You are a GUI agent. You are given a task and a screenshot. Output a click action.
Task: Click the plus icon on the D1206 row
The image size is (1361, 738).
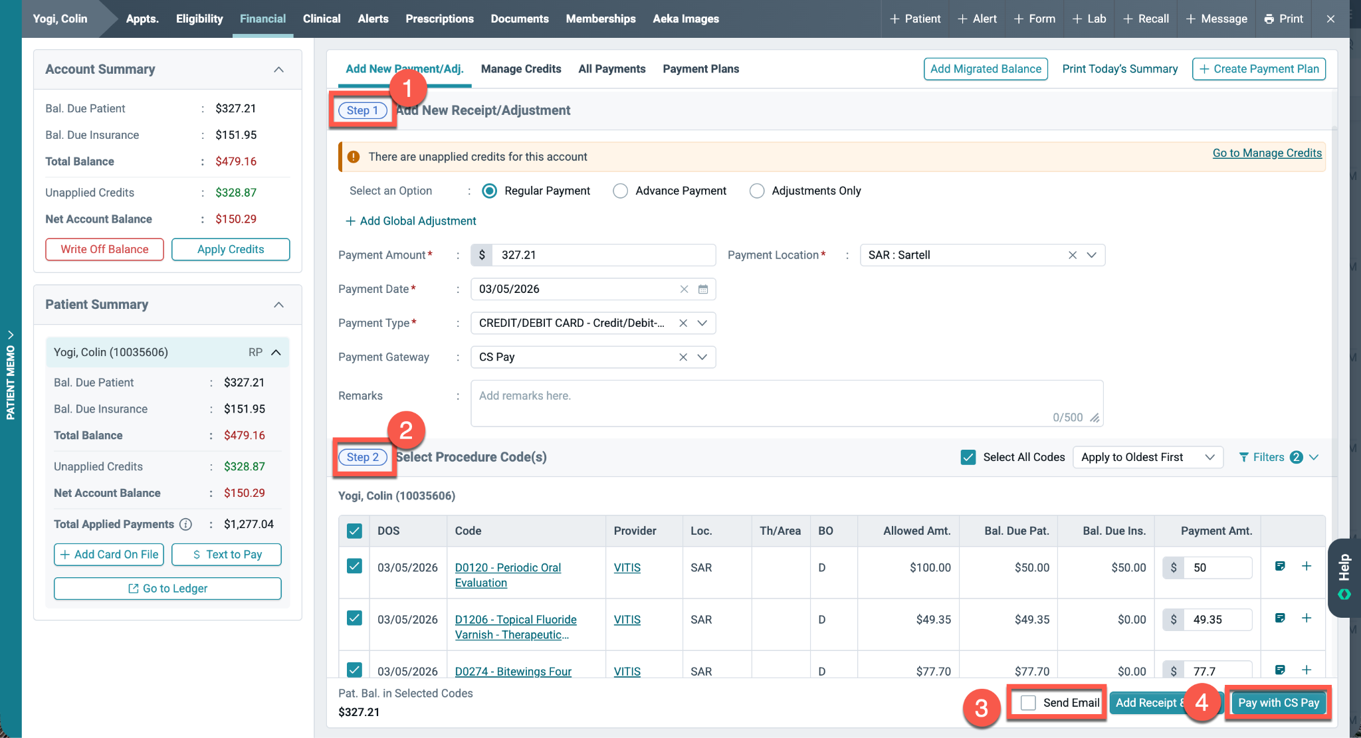[x=1307, y=618]
